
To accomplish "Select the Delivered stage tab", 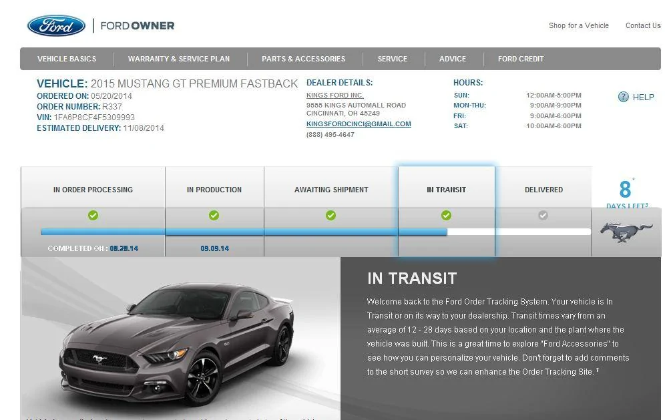I will [x=543, y=190].
